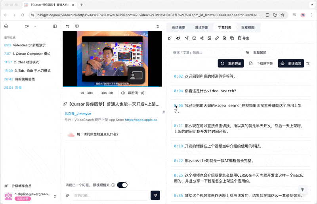Jump to chapter 7:07 Cursor Composer 模式
Screen dimensions: 317x204
click(27, 54)
